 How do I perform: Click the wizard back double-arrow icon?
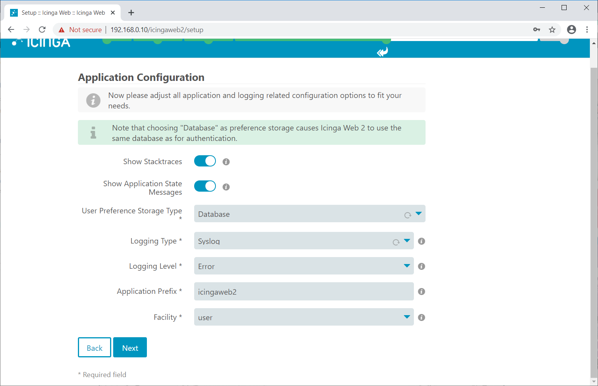tap(383, 52)
